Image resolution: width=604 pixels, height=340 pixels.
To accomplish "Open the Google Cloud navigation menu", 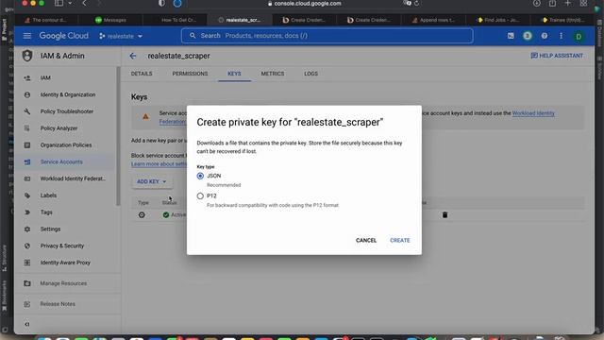I will point(27,36).
